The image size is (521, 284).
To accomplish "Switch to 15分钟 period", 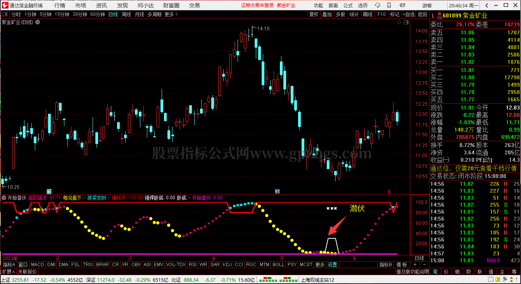I will (x=62, y=14).
